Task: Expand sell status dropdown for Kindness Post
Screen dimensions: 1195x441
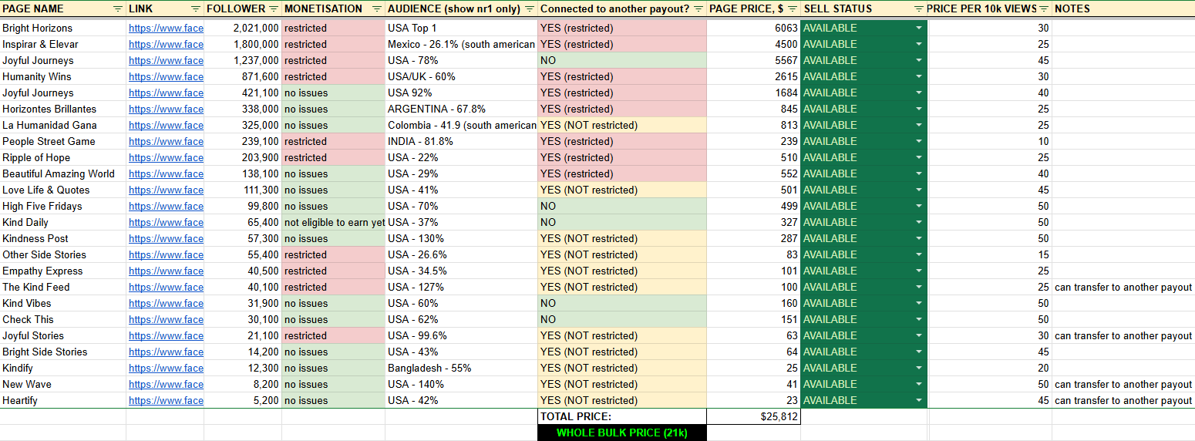Action: [918, 238]
